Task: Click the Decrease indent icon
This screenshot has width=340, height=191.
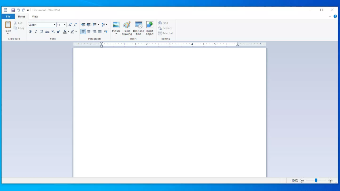Action: 83,25
